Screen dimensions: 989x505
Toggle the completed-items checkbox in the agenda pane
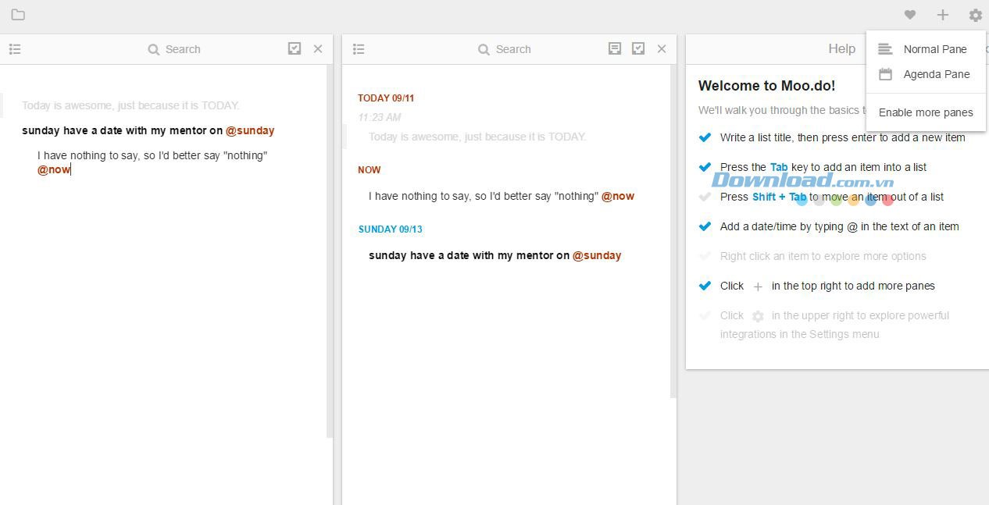(x=638, y=48)
